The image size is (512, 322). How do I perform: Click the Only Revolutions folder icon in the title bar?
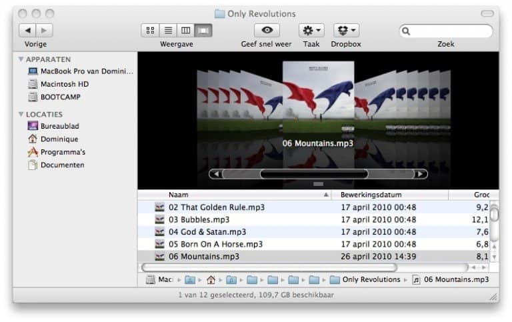tap(219, 14)
